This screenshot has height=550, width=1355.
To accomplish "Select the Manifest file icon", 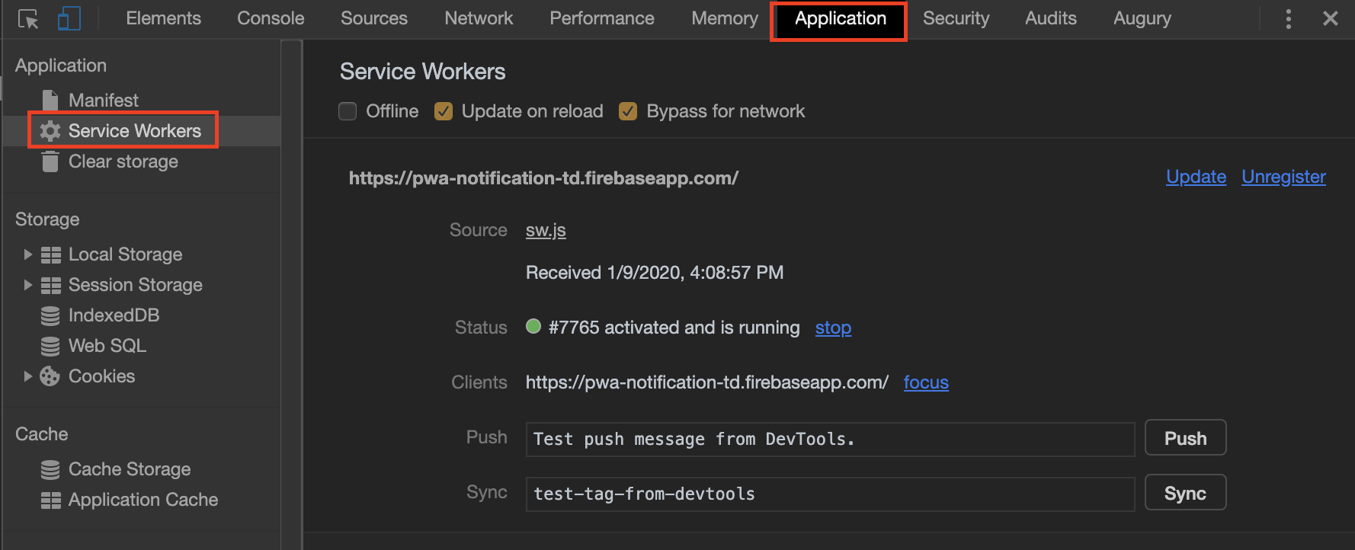I will coord(50,101).
